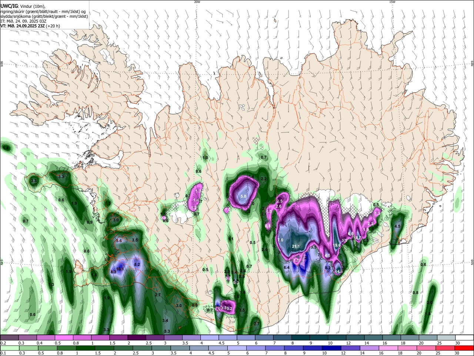Viewport: 474px width, 356px height.
Task: Pick the 0.2 dusky purple swatch in upper legend
Action: (10, 337)
